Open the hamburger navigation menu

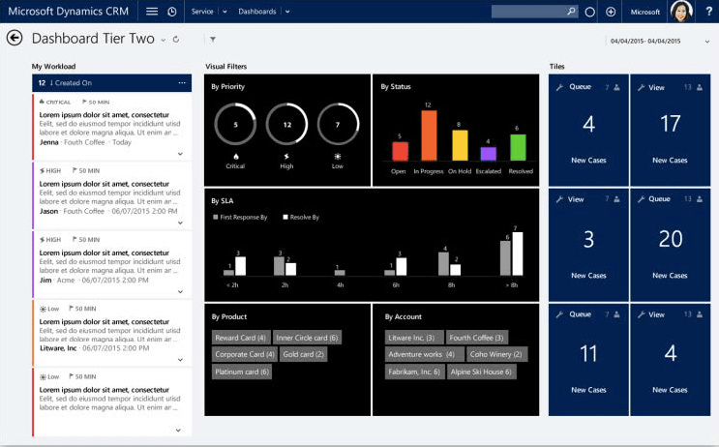[x=152, y=12]
